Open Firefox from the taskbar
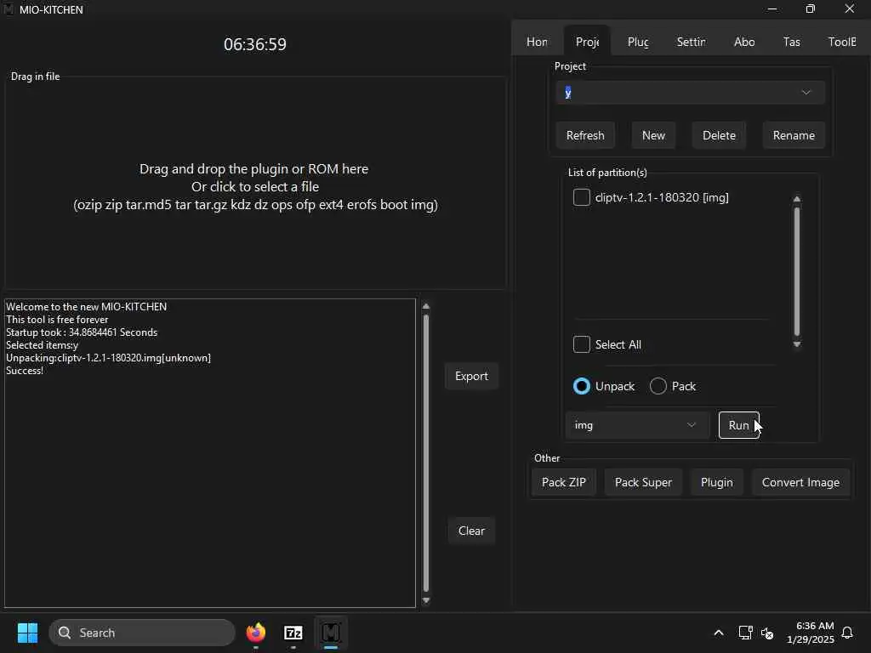This screenshot has height=653, width=871. [255, 633]
